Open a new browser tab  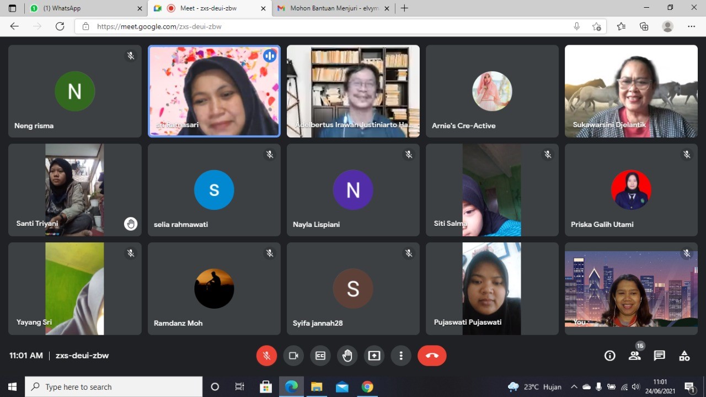point(404,8)
